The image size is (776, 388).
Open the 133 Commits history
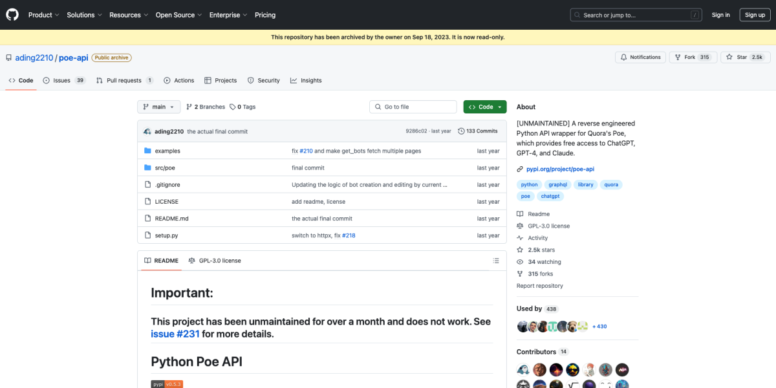(x=478, y=131)
